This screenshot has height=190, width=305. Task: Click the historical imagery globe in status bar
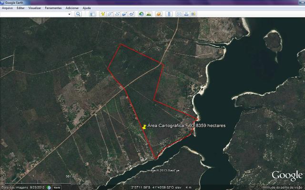click(49, 188)
